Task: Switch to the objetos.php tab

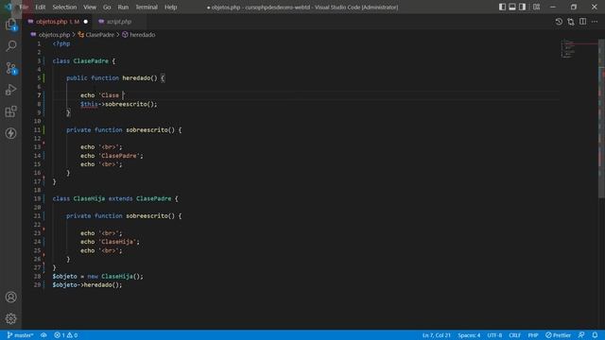Action: [57, 22]
